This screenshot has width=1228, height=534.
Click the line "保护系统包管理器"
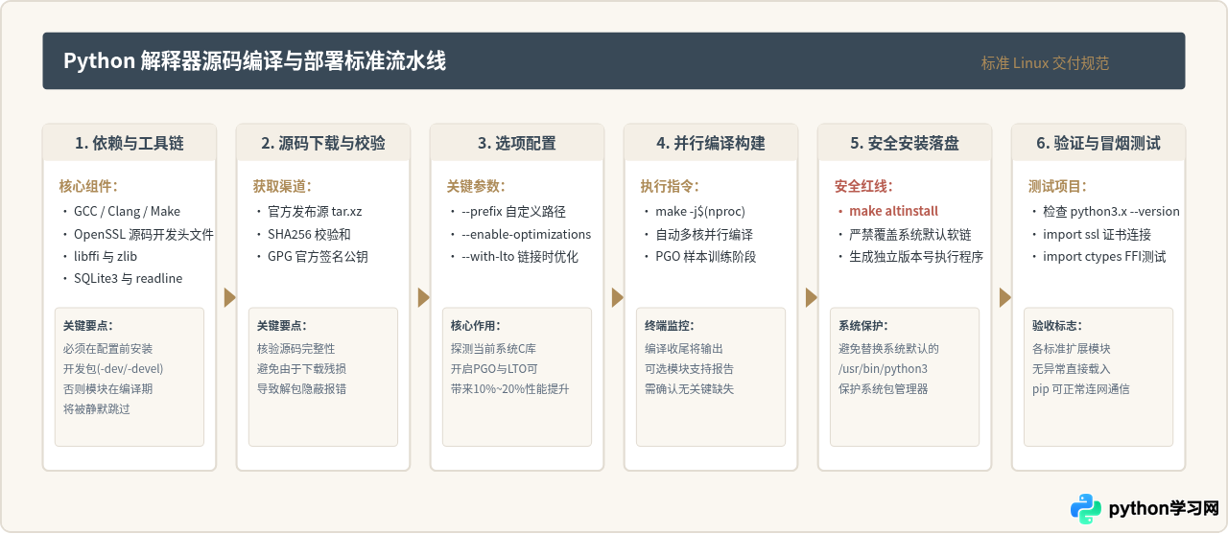(x=883, y=388)
